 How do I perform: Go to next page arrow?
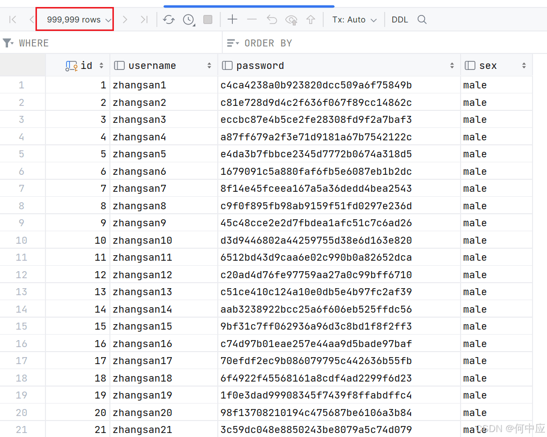(x=125, y=19)
